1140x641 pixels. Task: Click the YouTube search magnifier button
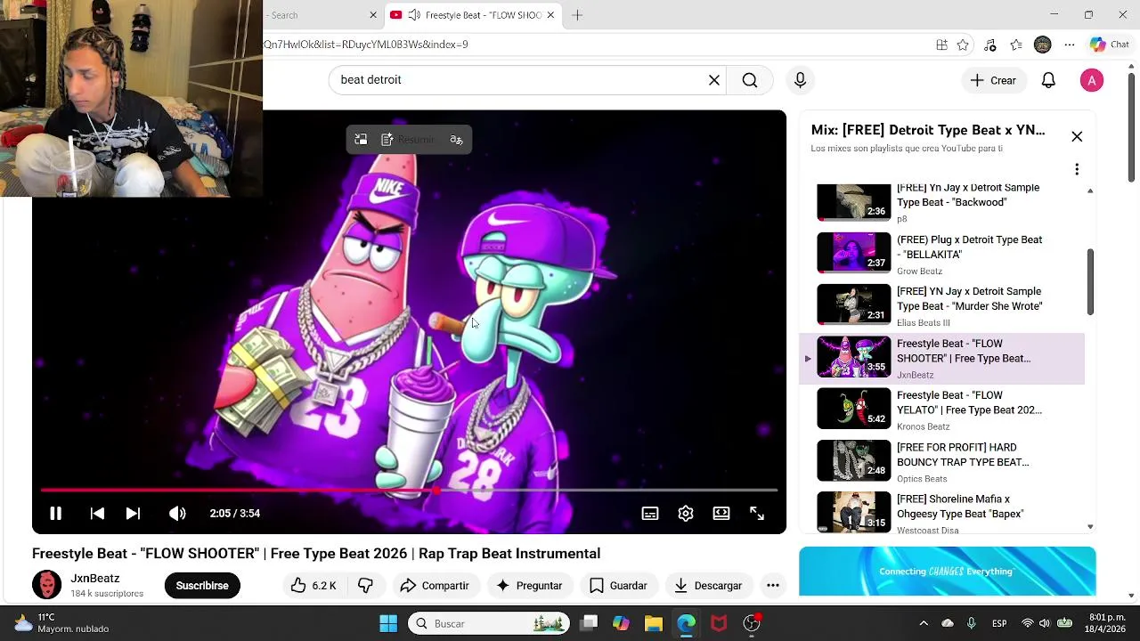click(x=750, y=80)
